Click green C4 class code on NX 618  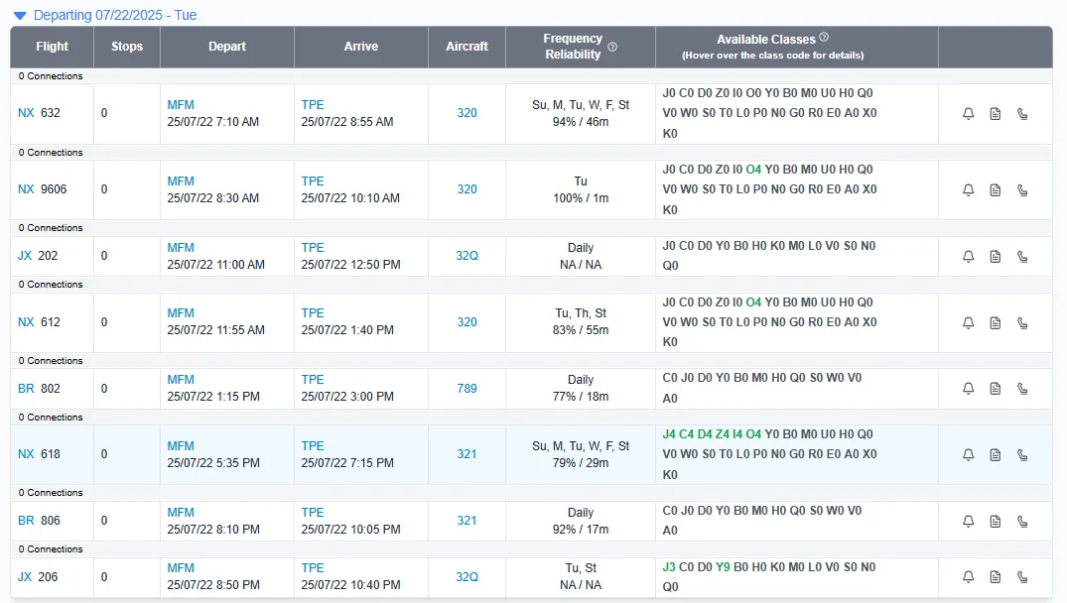[686, 433]
